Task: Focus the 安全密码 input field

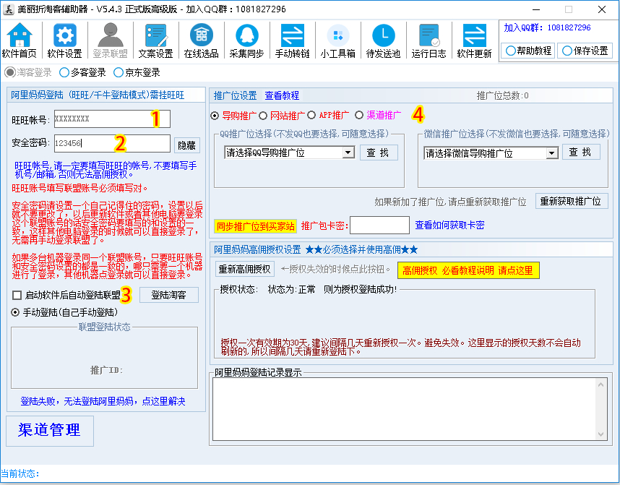Action: click(x=112, y=143)
